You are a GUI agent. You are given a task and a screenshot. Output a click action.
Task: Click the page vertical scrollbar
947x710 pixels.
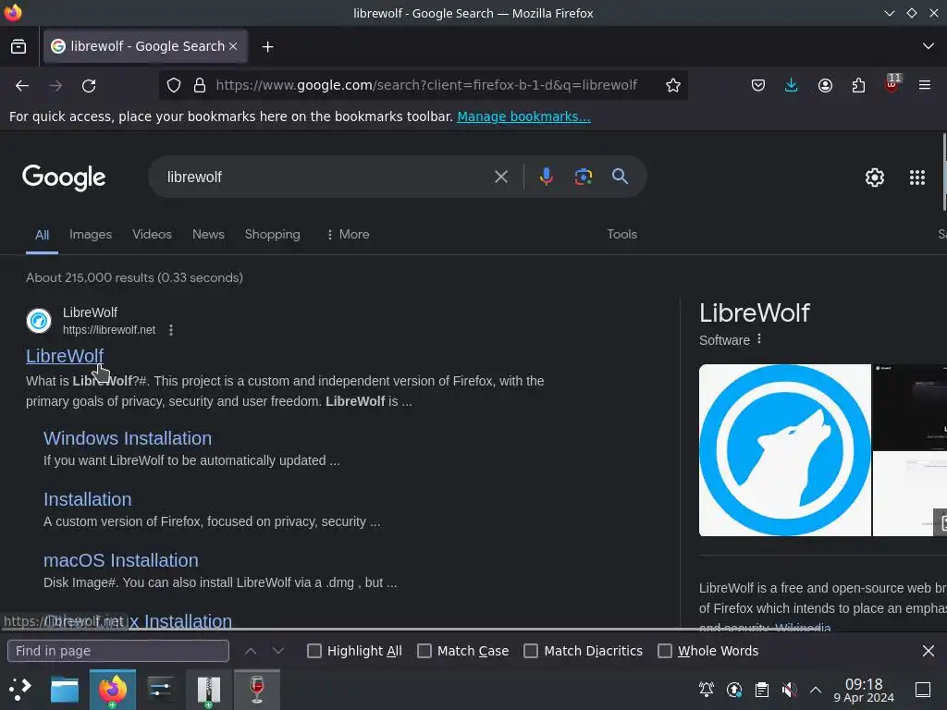943,172
